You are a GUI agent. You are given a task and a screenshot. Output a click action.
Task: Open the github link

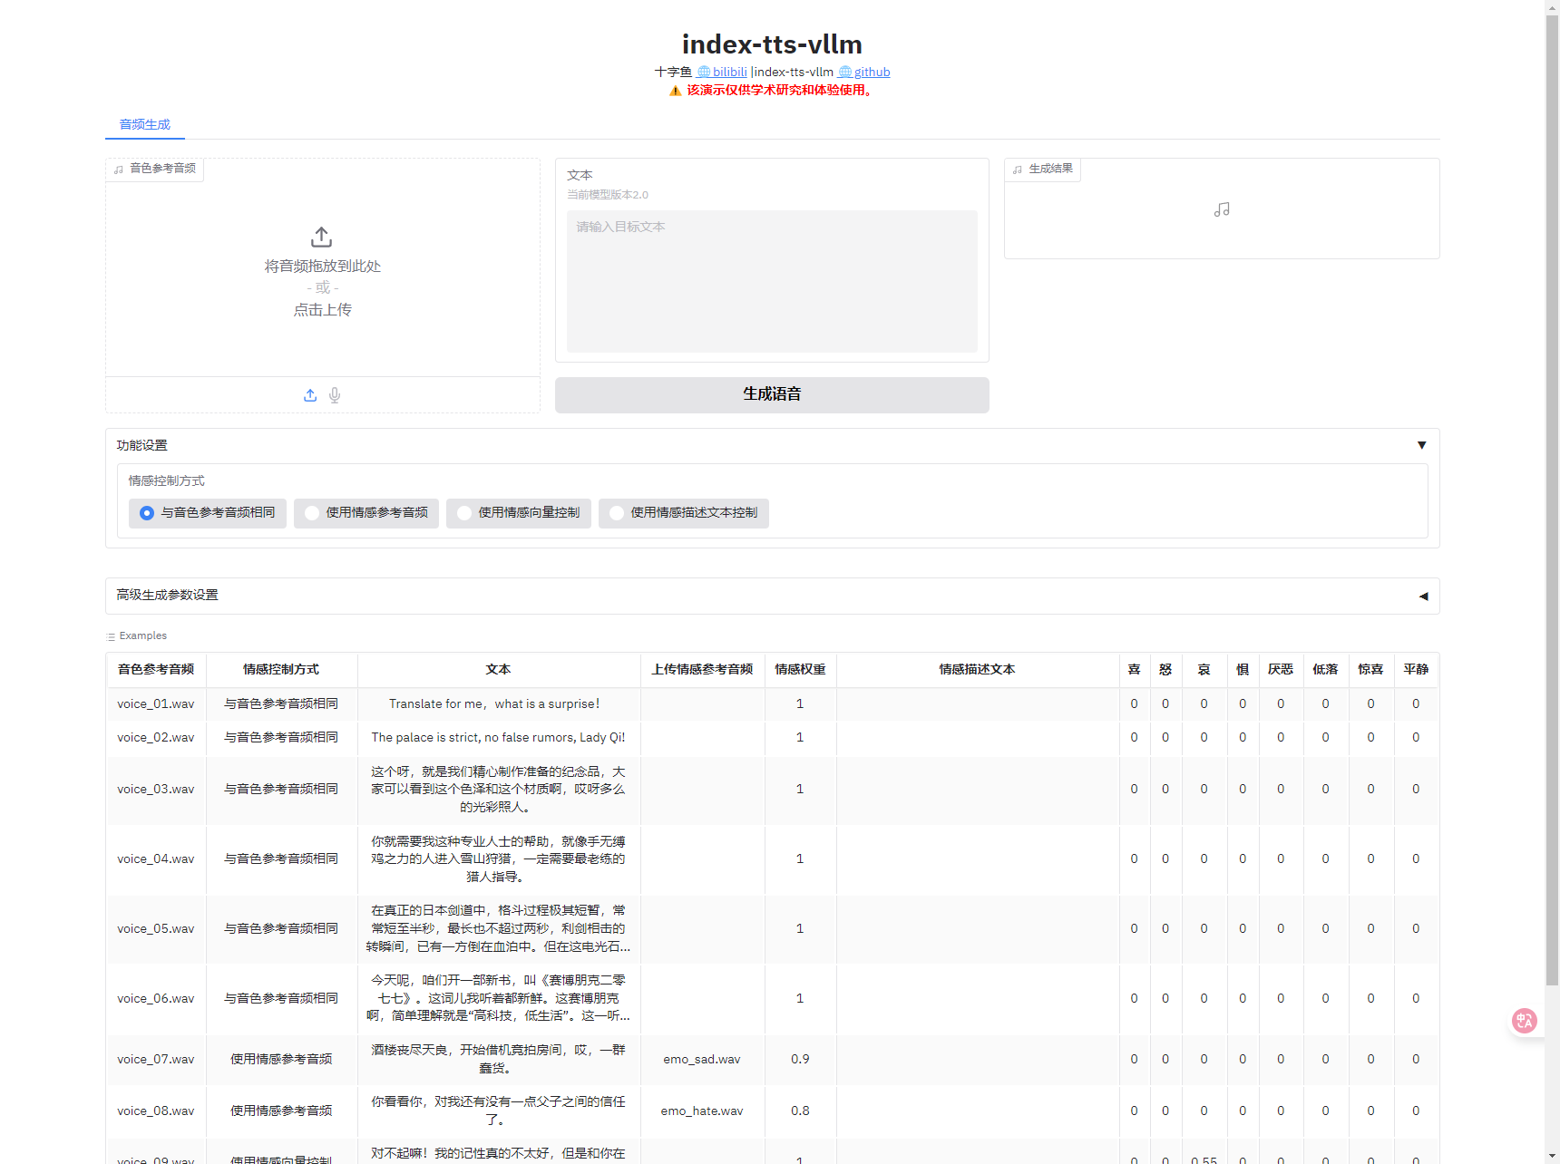872,73
